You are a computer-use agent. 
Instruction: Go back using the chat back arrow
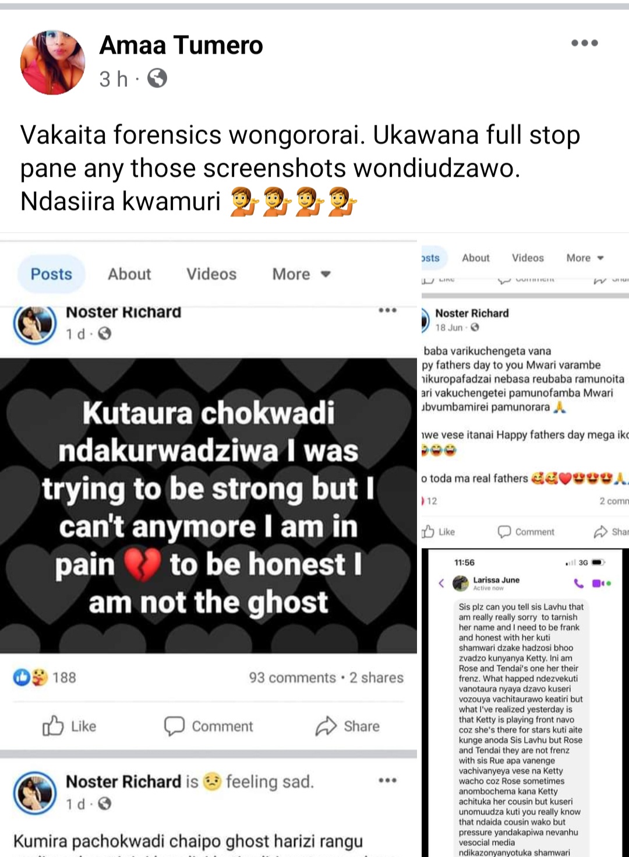[x=441, y=583]
